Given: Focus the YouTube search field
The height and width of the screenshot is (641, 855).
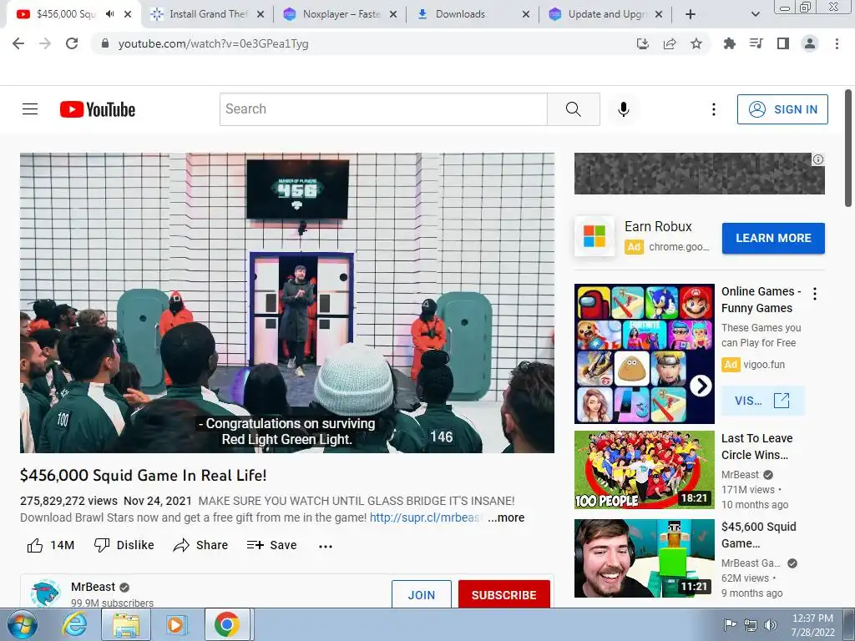Looking at the screenshot, I should click(x=383, y=109).
